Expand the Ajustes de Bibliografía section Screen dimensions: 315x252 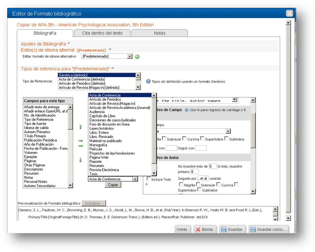[x=69, y=43]
